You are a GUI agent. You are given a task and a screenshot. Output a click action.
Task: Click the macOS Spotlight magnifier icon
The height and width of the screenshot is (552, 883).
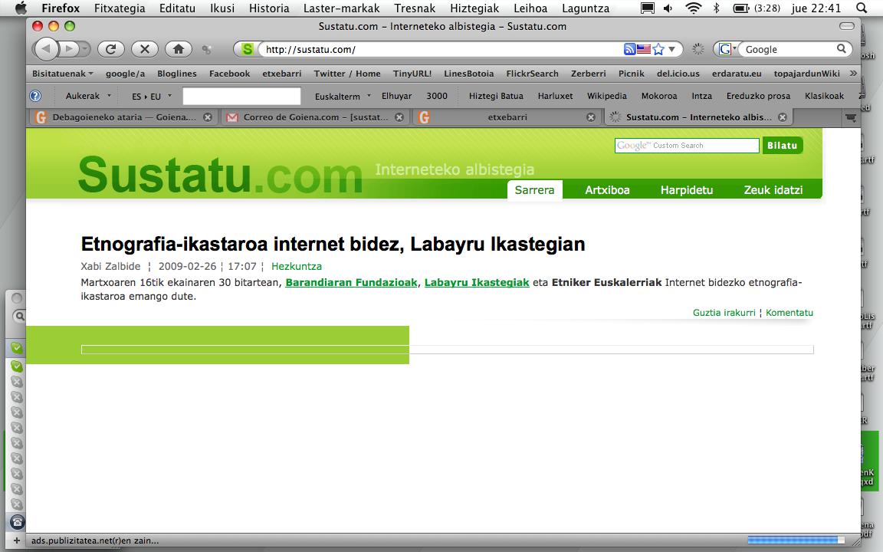[x=861, y=8]
